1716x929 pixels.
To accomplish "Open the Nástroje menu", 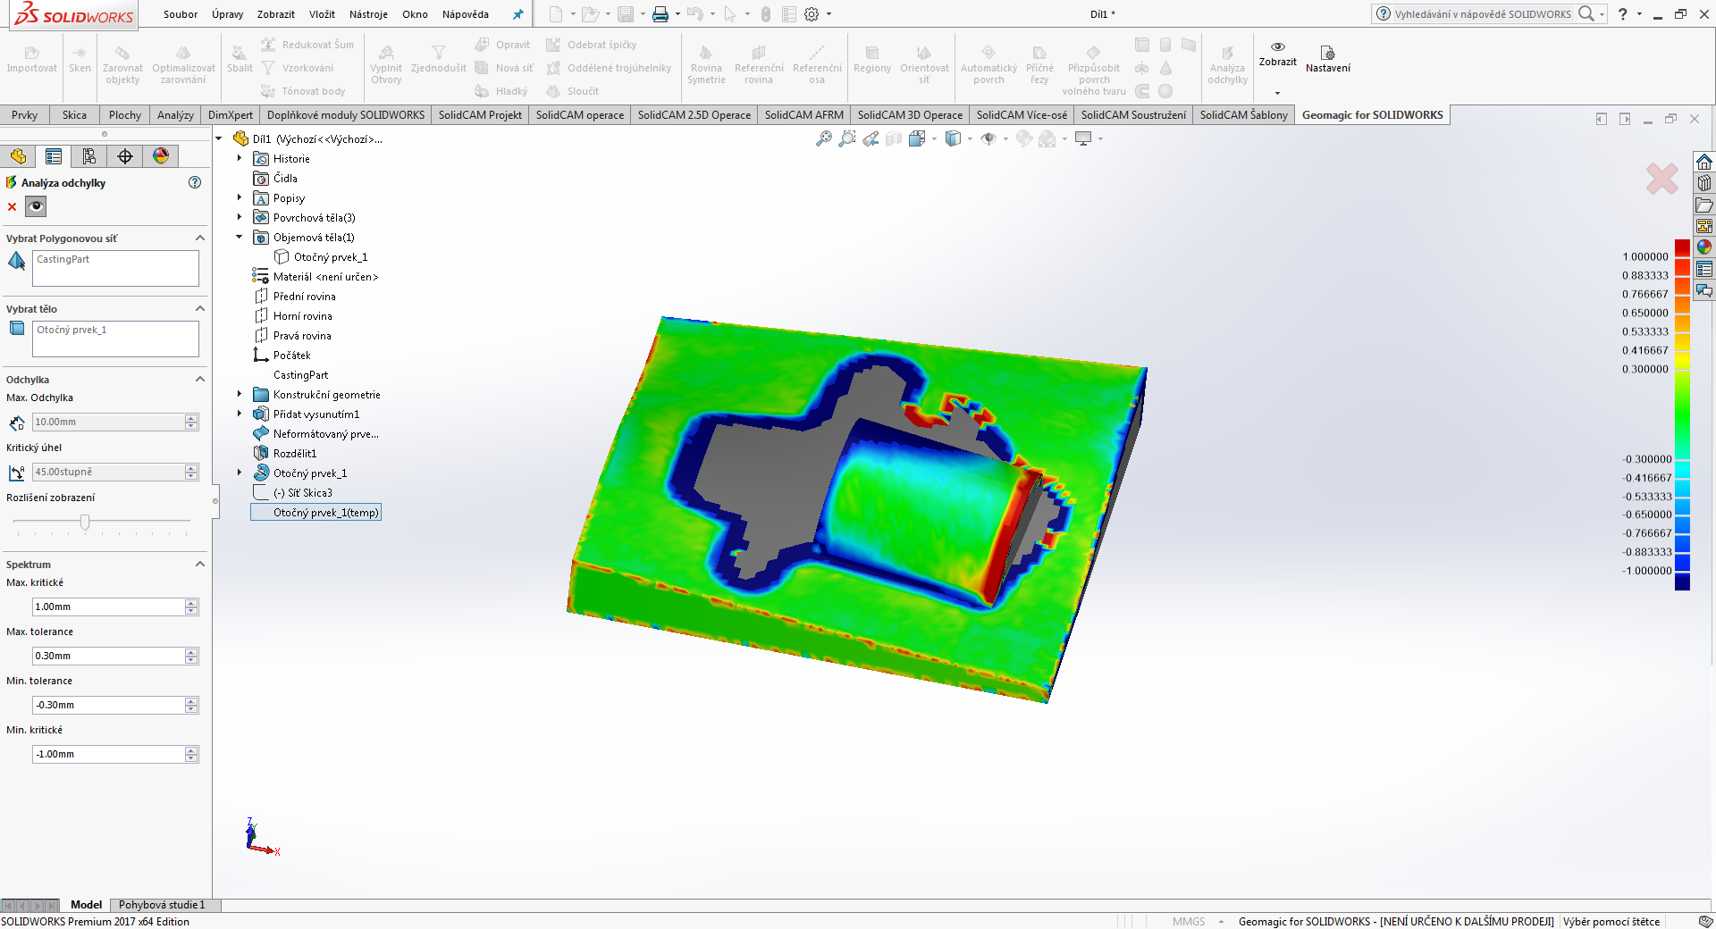I will pyautogui.click(x=368, y=14).
